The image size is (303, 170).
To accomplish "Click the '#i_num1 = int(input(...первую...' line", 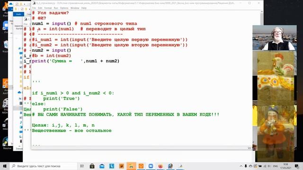I will (x=109, y=40).
